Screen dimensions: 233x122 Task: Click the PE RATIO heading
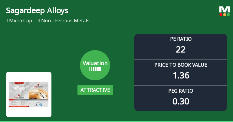point(181,39)
